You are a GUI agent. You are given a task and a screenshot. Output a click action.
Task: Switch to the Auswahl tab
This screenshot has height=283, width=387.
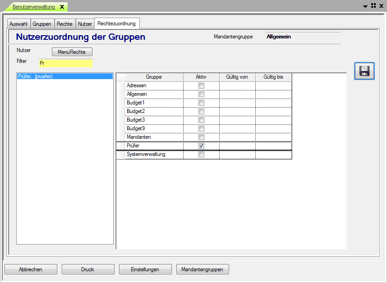(x=18, y=24)
